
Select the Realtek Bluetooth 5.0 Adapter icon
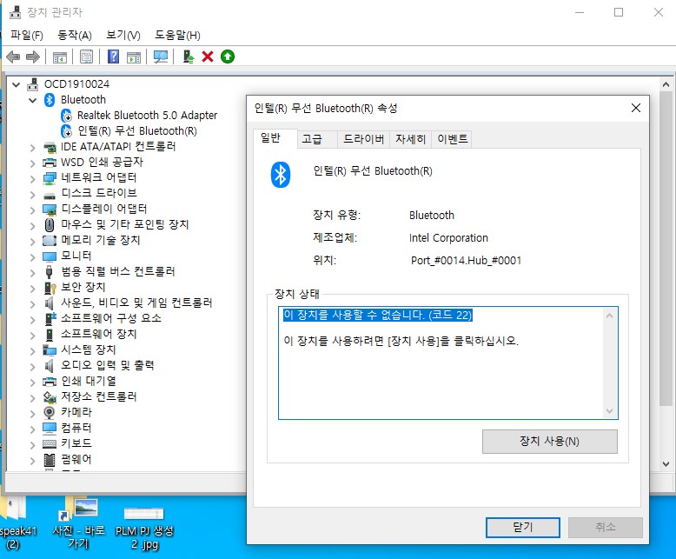66,116
